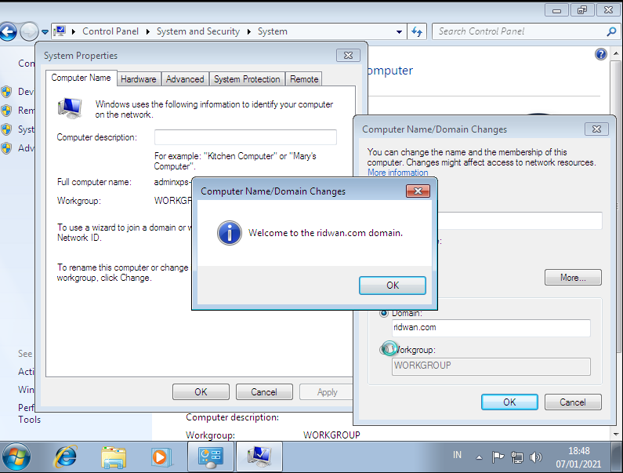Click the refresh button beside address bar
This screenshot has width=623, height=473.
(416, 31)
